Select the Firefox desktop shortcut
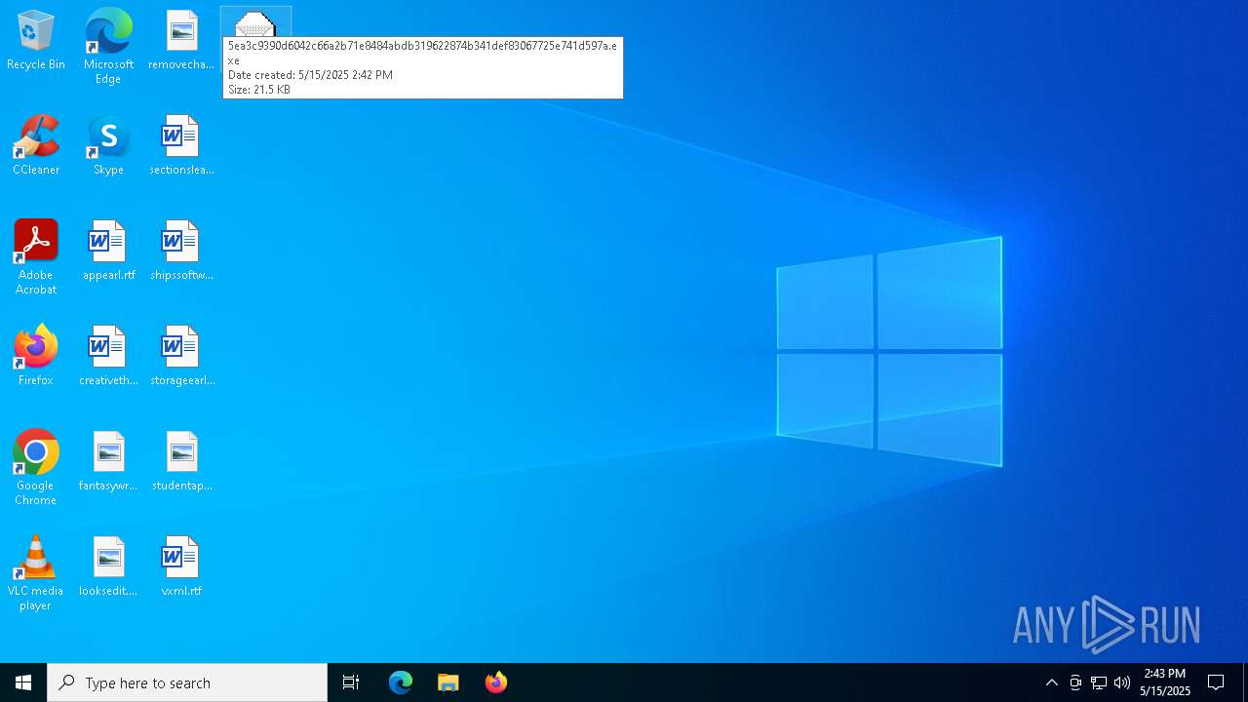 (36, 357)
